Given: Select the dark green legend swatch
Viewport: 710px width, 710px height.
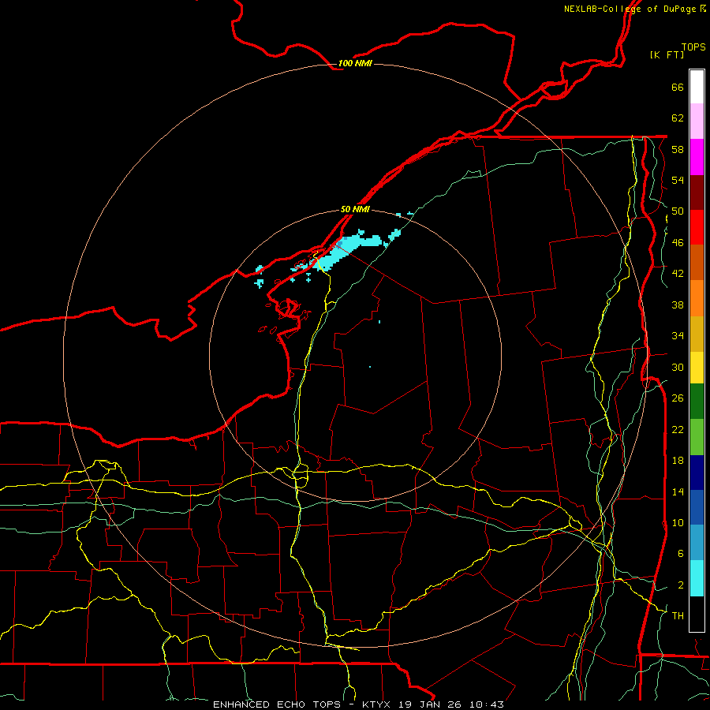Looking at the screenshot, I should coord(697,402).
